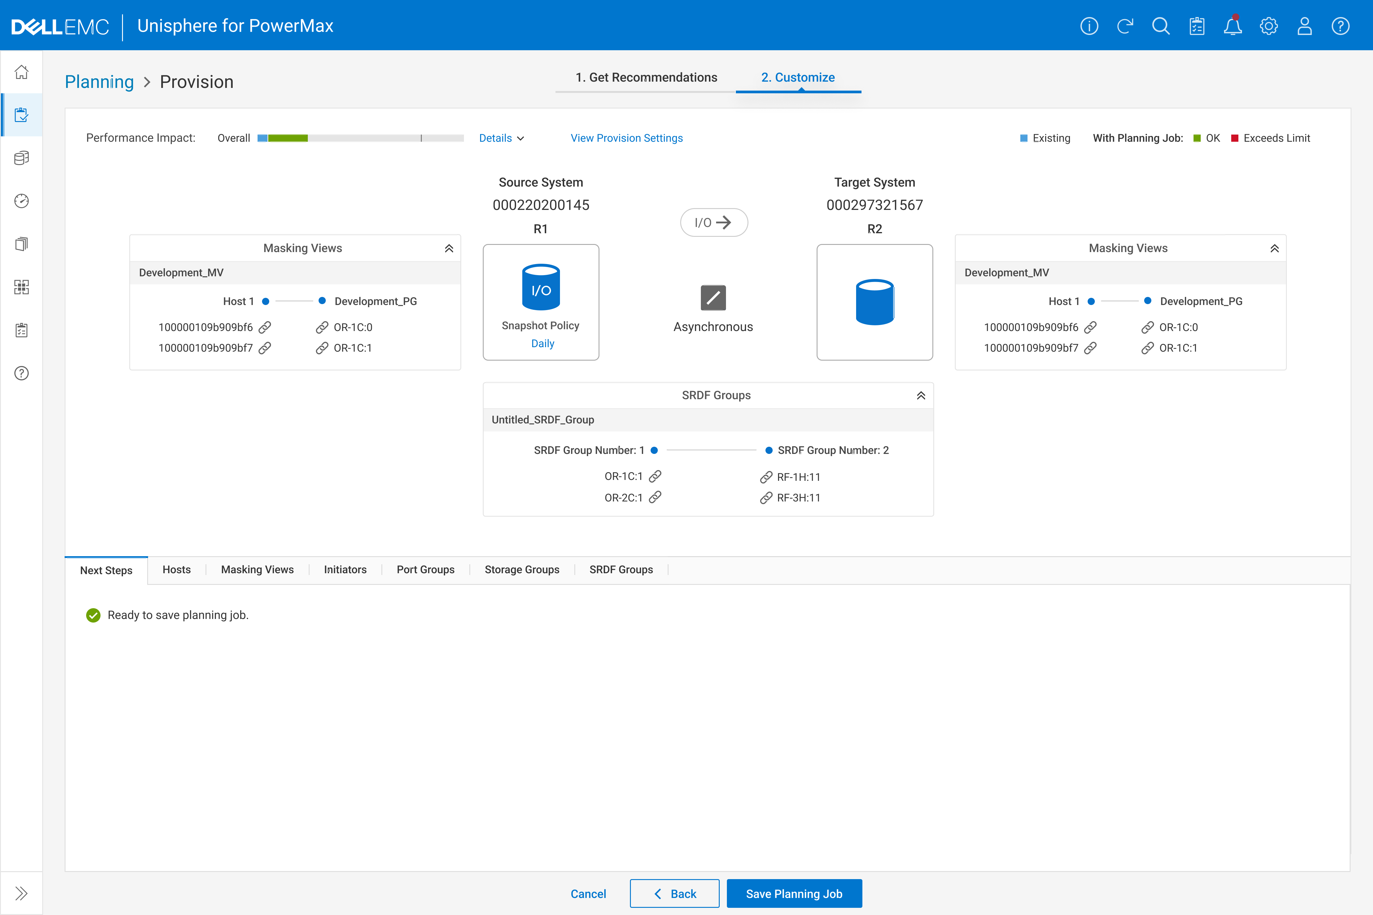The image size is (1373, 915).
Task: Collapse the source Masking Views panel
Action: [449, 248]
